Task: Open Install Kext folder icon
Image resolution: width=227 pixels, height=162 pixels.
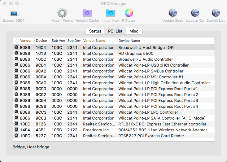Action: tap(111, 13)
